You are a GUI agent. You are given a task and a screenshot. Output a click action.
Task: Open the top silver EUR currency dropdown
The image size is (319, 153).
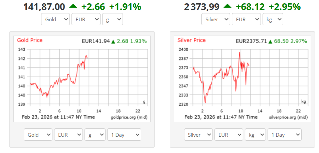click(x=246, y=19)
